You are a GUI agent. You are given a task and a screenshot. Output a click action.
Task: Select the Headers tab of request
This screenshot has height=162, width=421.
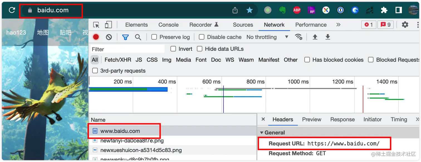pyautogui.click(x=283, y=119)
